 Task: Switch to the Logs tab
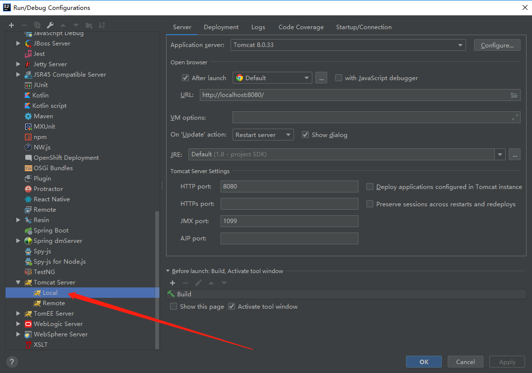coord(258,27)
